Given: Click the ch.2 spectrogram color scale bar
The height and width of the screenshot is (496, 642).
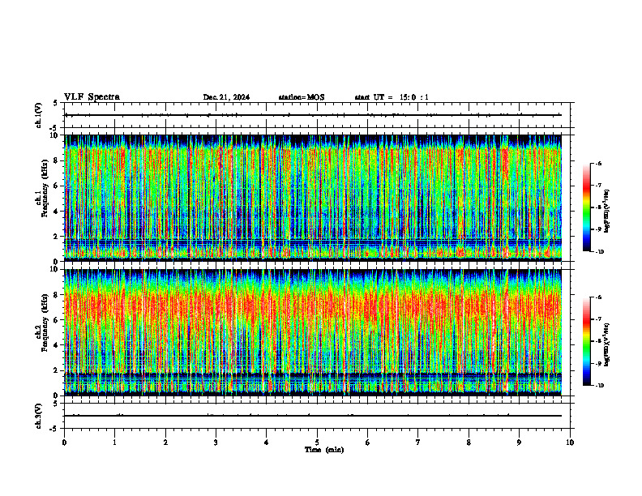Looking at the screenshot, I should (x=586, y=341).
